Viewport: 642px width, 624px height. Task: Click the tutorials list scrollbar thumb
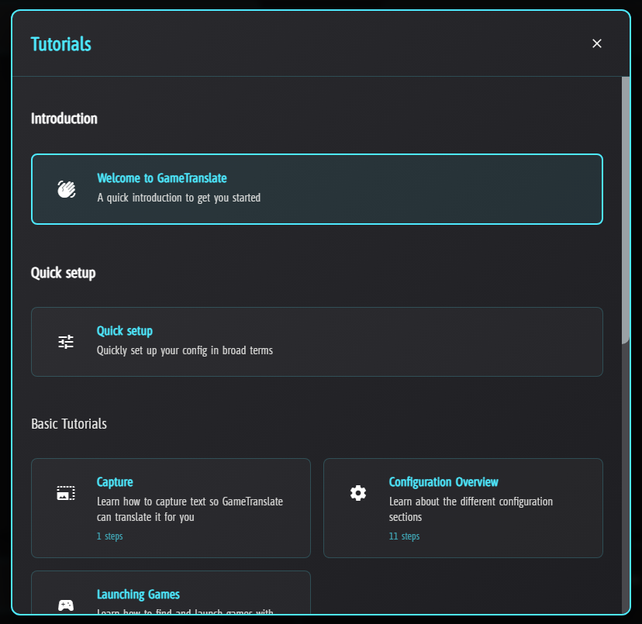[x=626, y=209]
